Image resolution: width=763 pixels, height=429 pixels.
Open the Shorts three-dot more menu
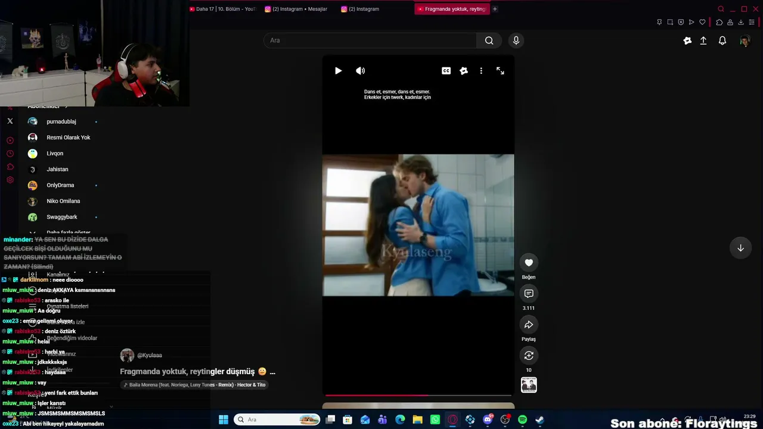[x=481, y=71]
